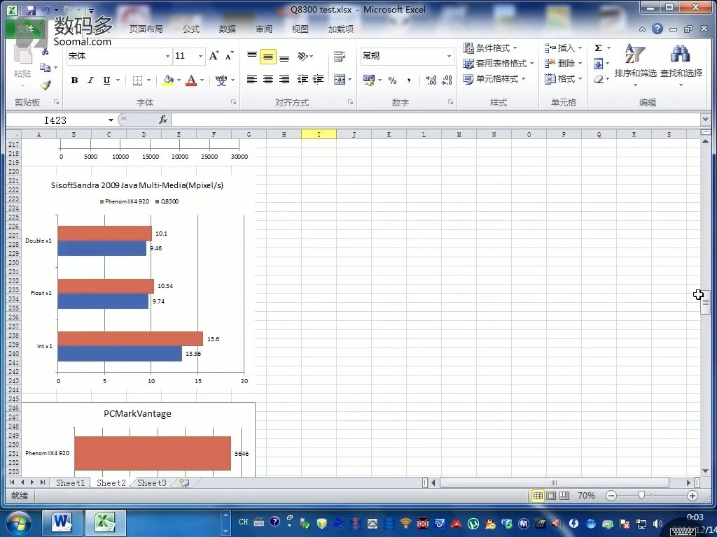The height and width of the screenshot is (537, 717).
Task: Toggle middle vertical alignment
Action: (268, 56)
